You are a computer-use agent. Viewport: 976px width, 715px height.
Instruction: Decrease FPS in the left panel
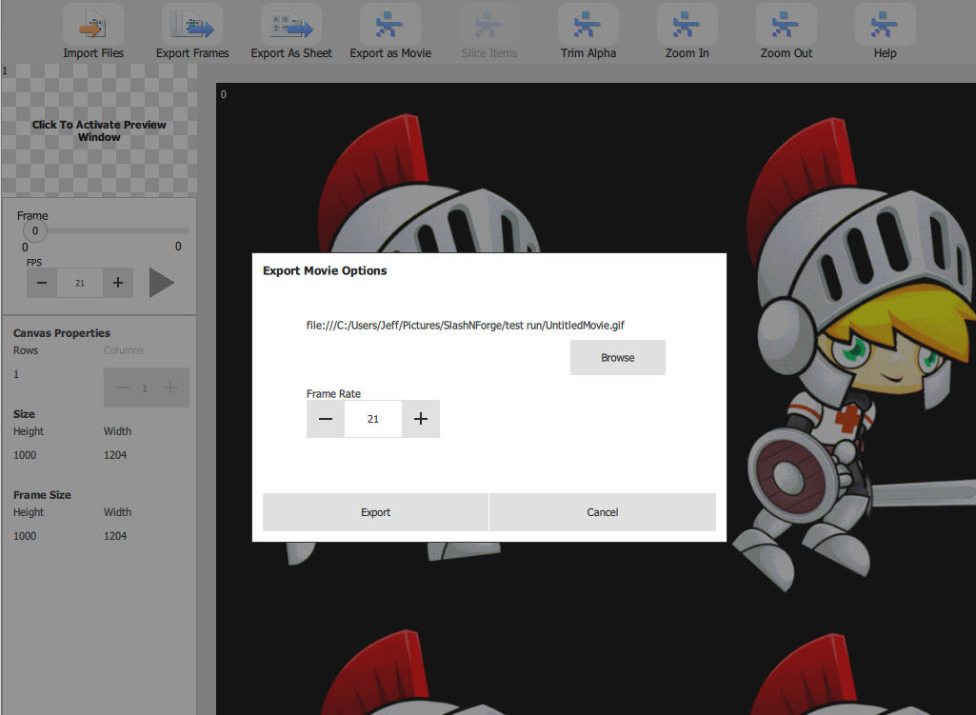coord(42,283)
